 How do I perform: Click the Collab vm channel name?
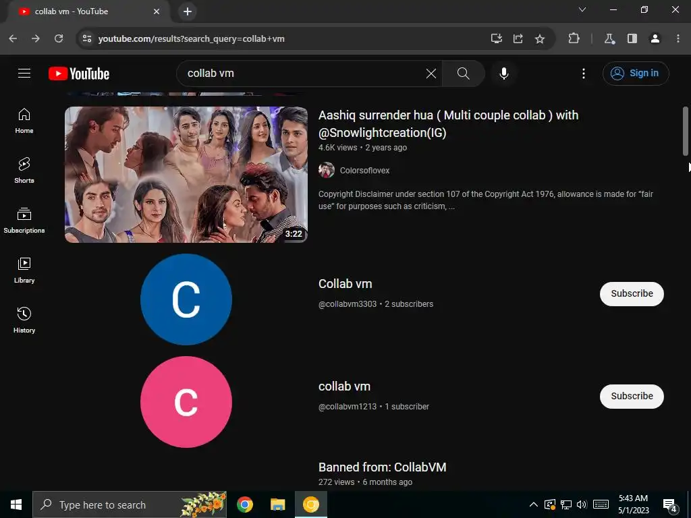click(x=345, y=284)
